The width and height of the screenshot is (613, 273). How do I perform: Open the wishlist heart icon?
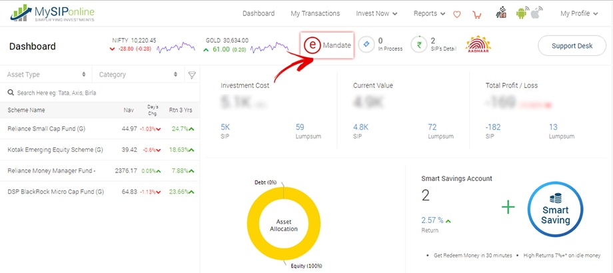point(456,15)
